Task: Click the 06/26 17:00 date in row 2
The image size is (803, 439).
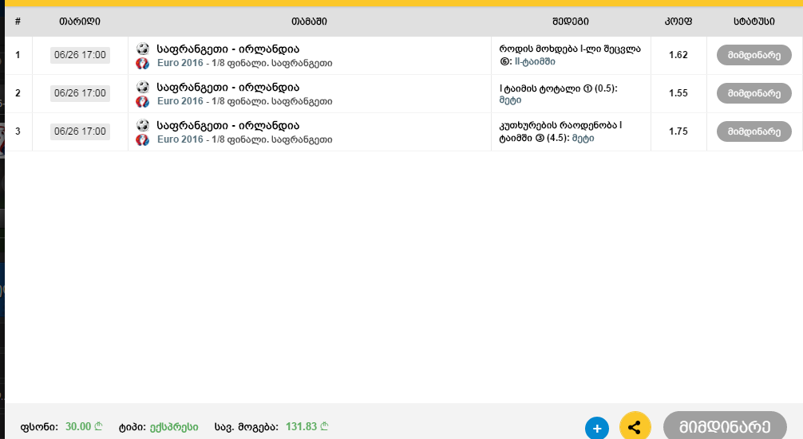Action: pyautogui.click(x=80, y=93)
